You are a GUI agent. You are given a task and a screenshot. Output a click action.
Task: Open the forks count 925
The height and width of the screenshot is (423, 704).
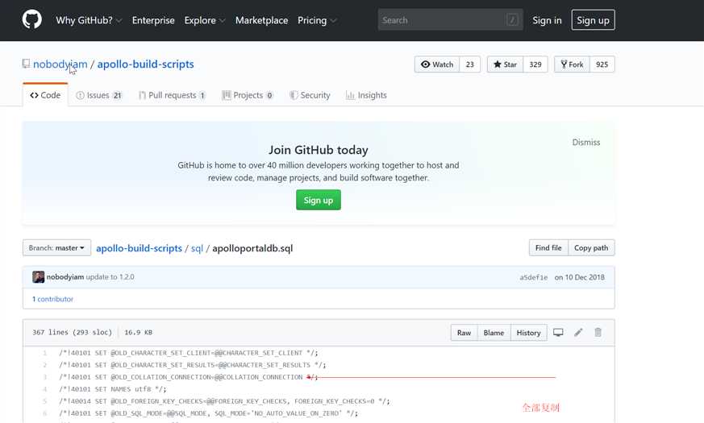tap(602, 64)
